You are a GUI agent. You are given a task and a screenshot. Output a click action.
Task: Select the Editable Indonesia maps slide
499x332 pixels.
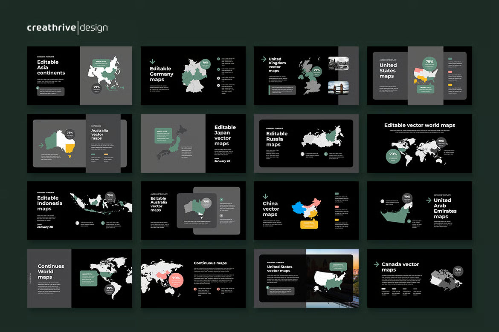tap(80, 211)
